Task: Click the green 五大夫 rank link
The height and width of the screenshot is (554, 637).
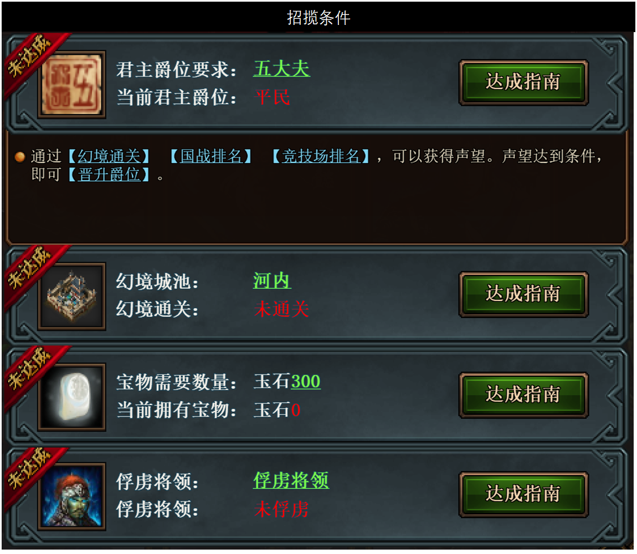Action: point(281,69)
